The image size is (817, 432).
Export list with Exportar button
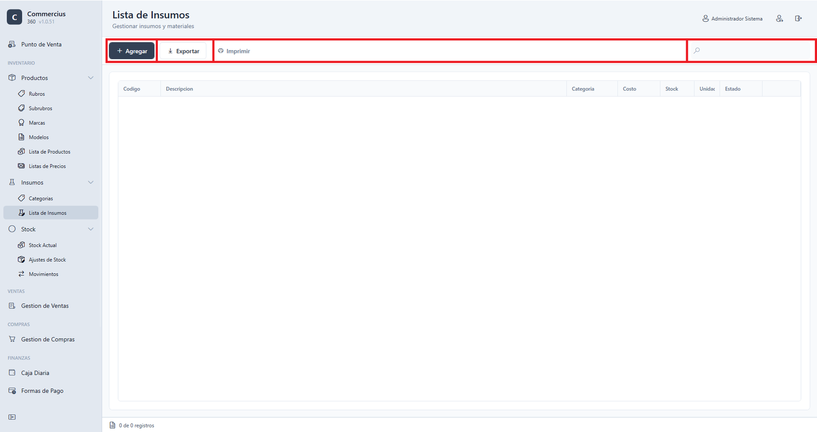pyautogui.click(x=183, y=51)
